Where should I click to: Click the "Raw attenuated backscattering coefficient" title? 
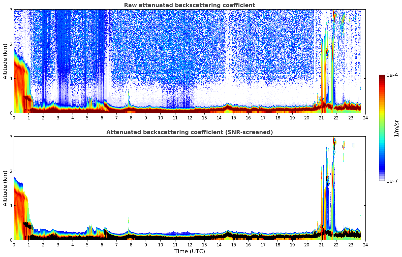coord(190,5)
